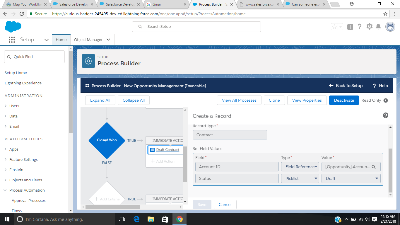400x225 pixels.
Task: Select the Closed Won criteria diamond
Action: click(107, 140)
